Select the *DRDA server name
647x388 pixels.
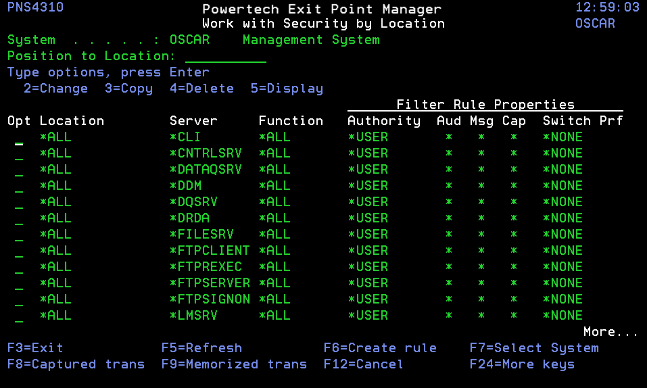pos(189,218)
